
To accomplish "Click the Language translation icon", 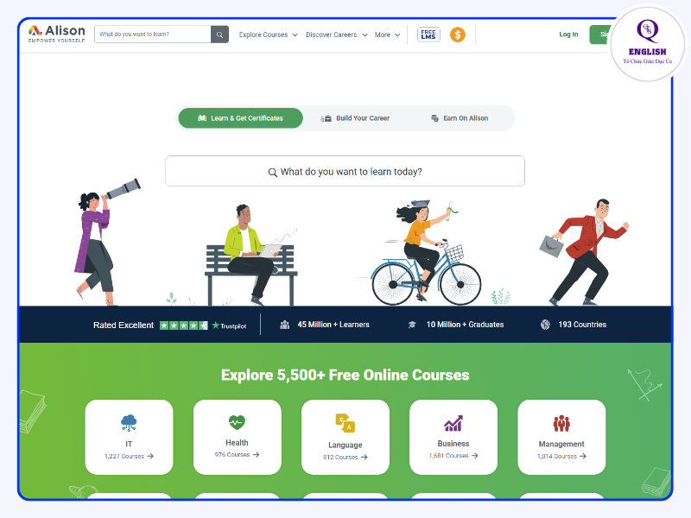I will [345, 423].
